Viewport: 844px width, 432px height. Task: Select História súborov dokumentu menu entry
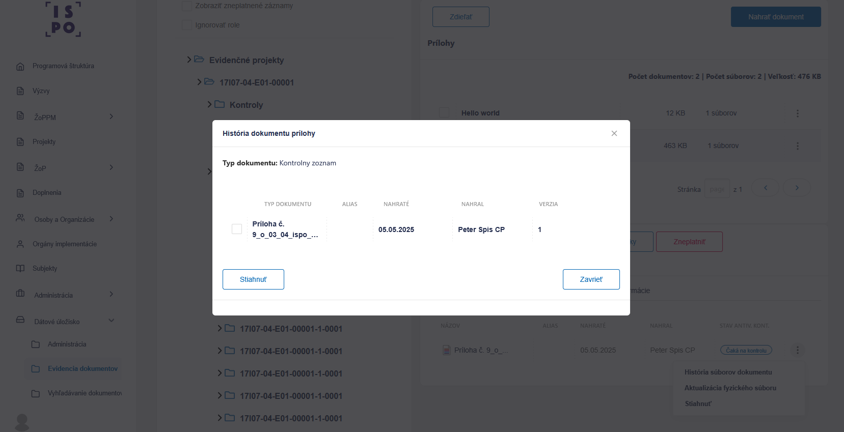[x=728, y=372]
